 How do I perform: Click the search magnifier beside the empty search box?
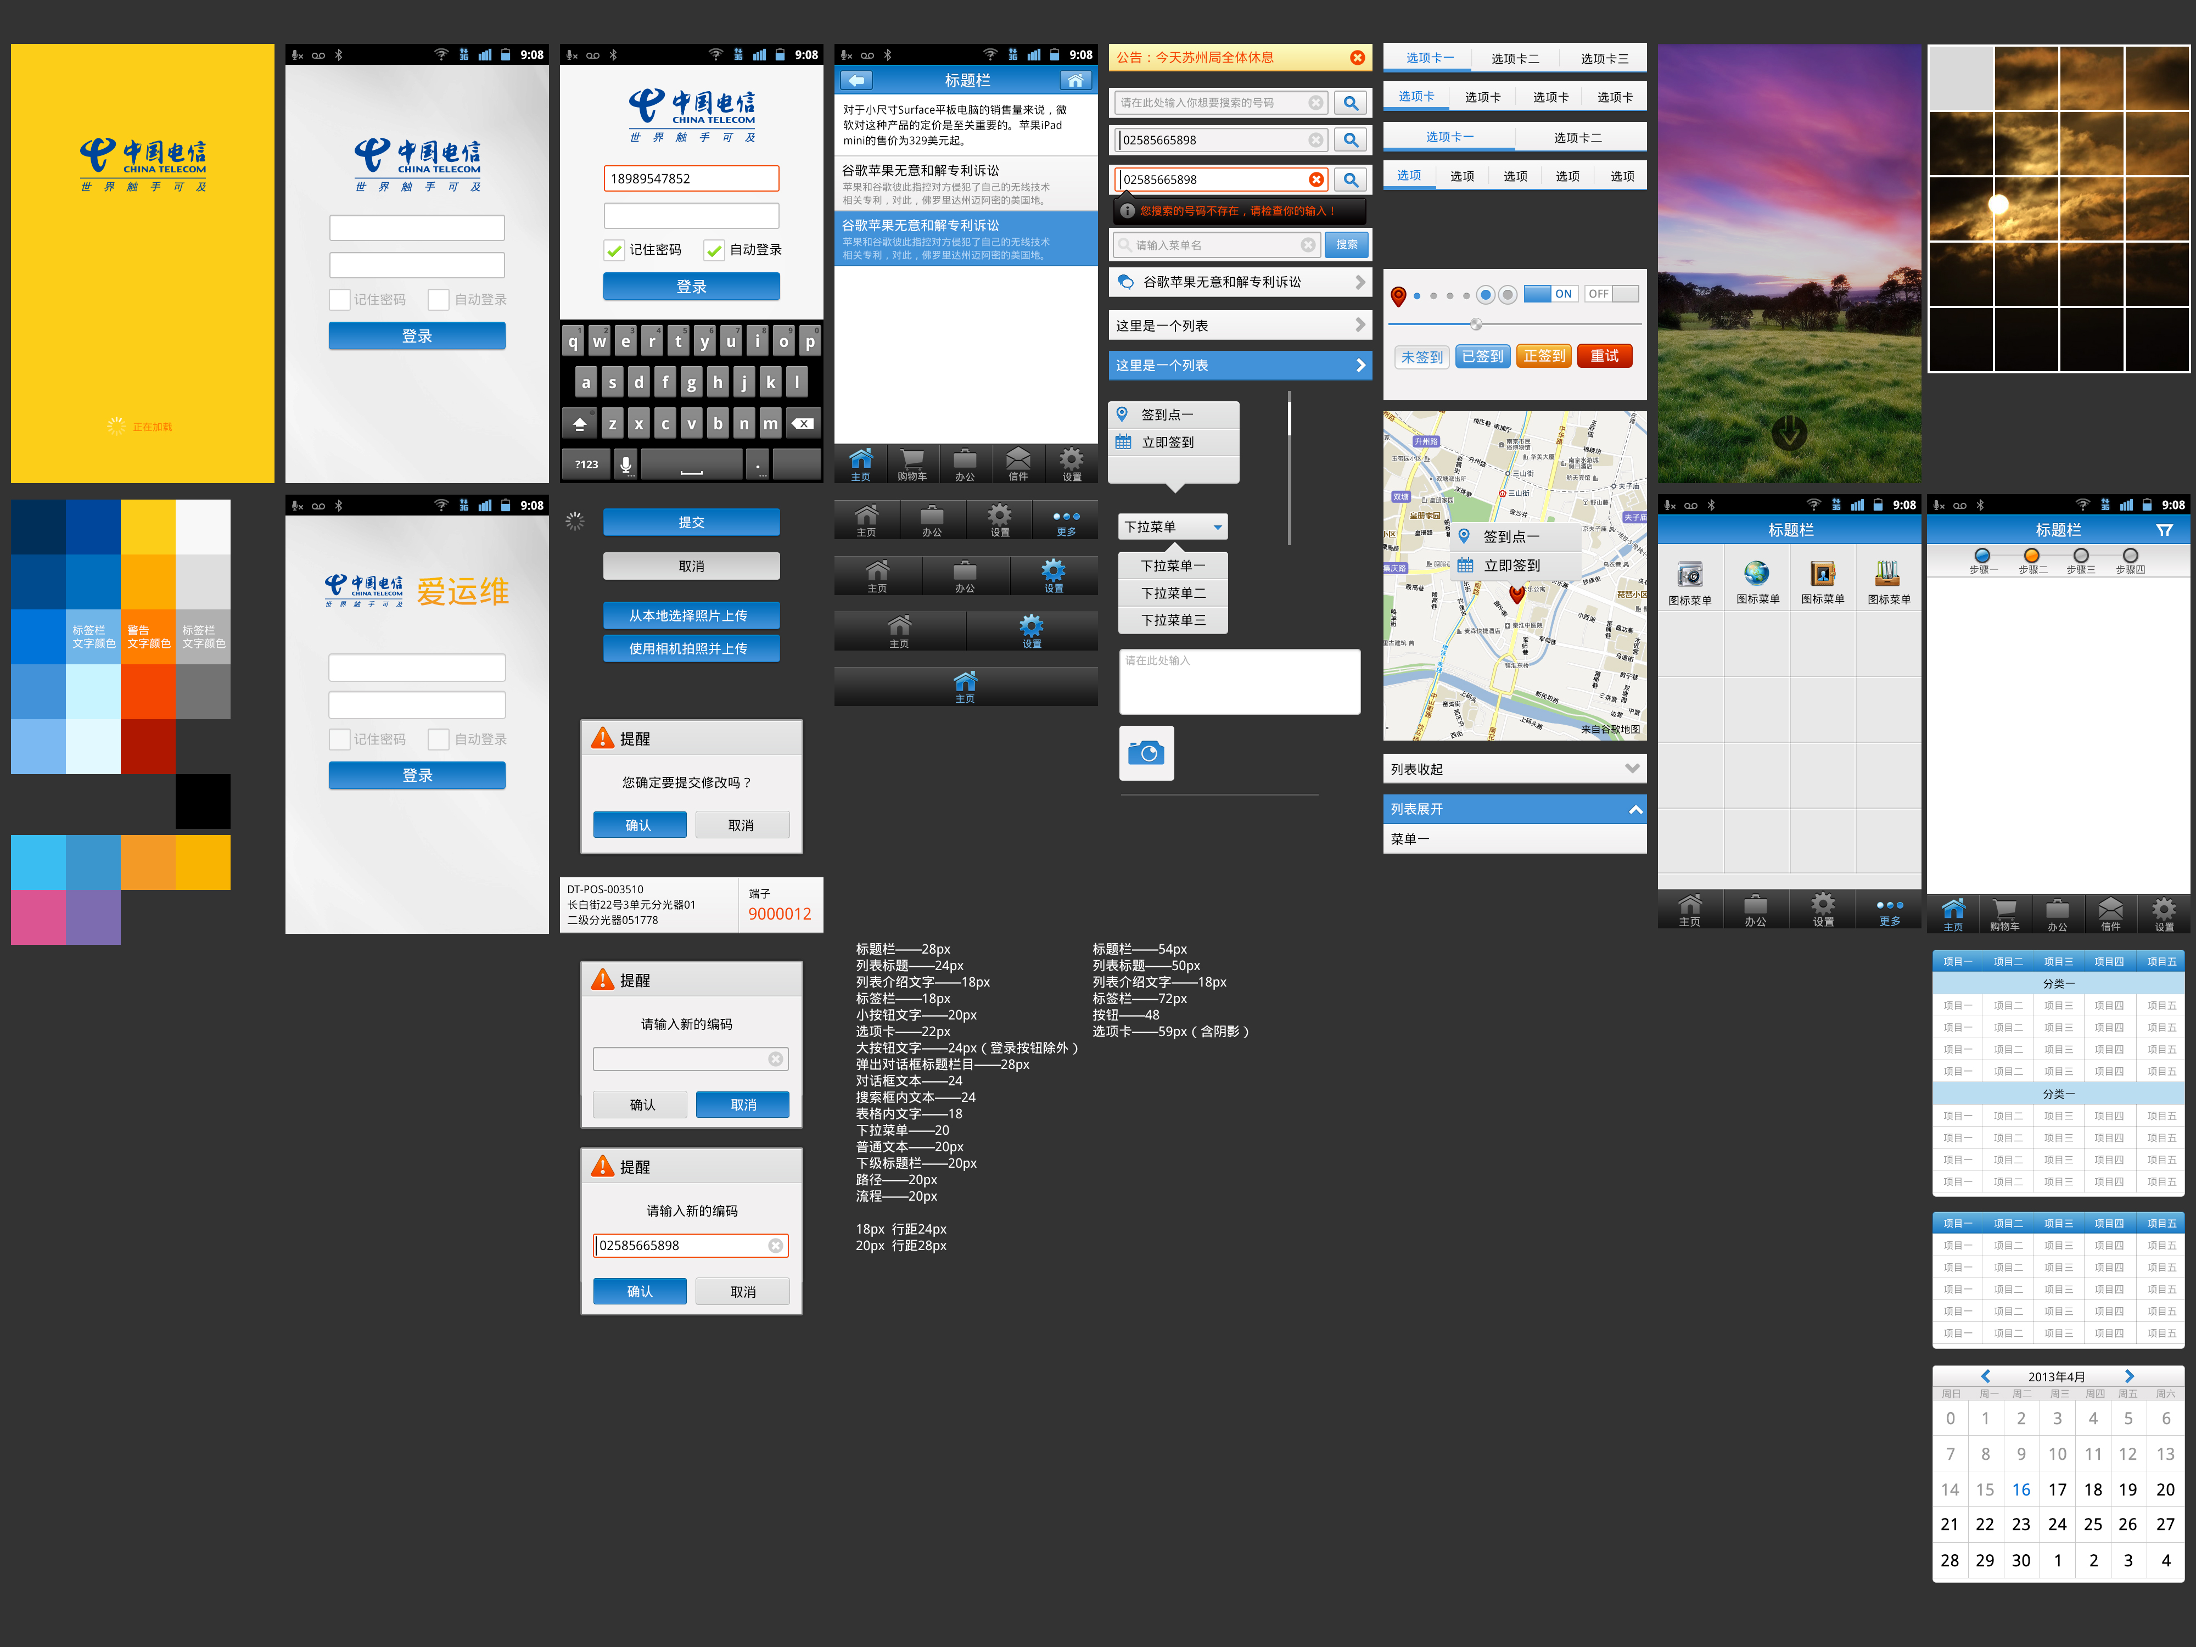[x=1350, y=103]
